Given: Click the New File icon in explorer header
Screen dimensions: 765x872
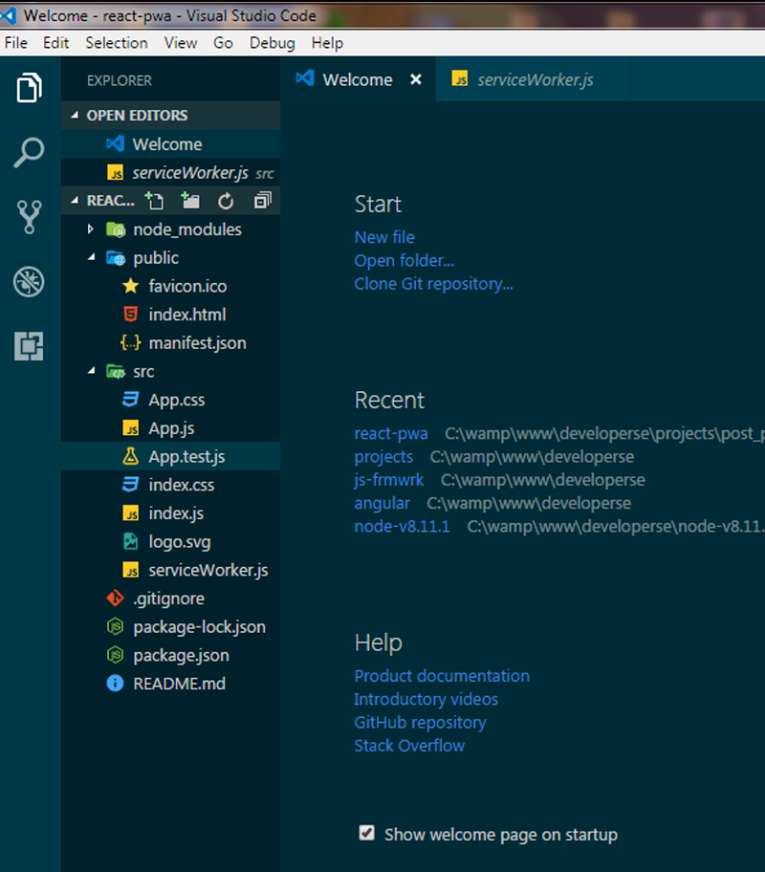Looking at the screenshot, I should point(154,201).
